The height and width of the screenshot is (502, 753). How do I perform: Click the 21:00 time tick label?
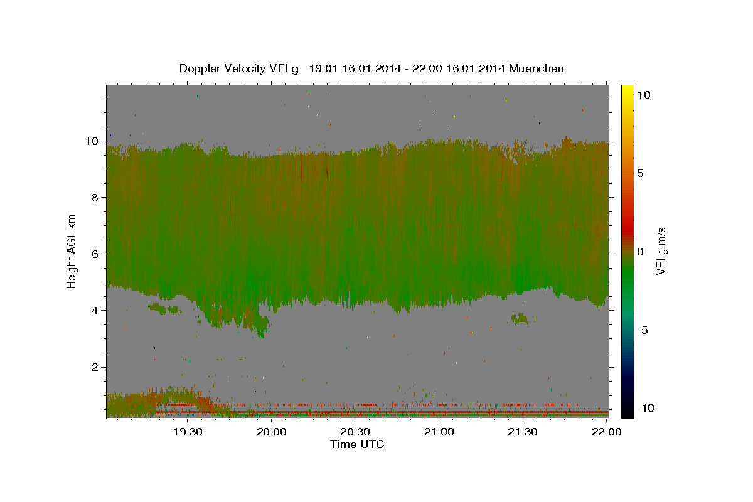(x=439, y=432)
